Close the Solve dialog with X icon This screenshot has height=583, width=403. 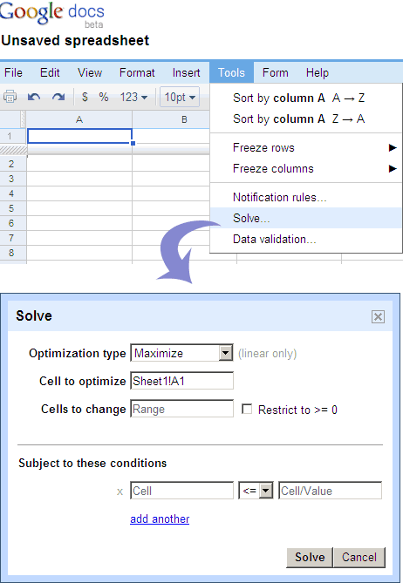pos(378,317)
